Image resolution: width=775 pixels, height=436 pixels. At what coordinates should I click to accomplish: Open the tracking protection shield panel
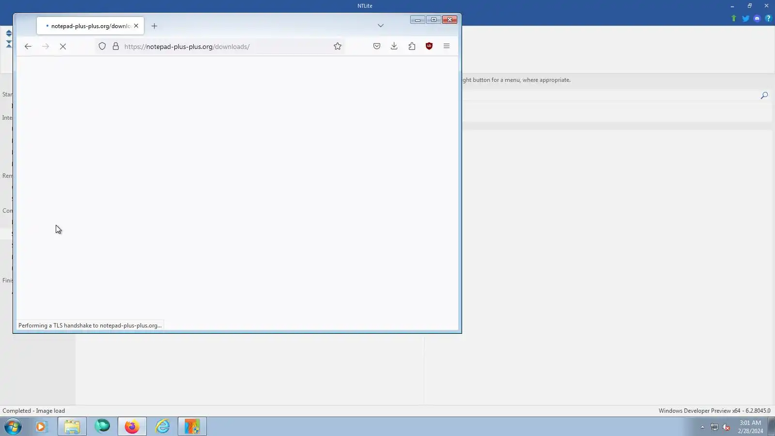click(102, 47)
